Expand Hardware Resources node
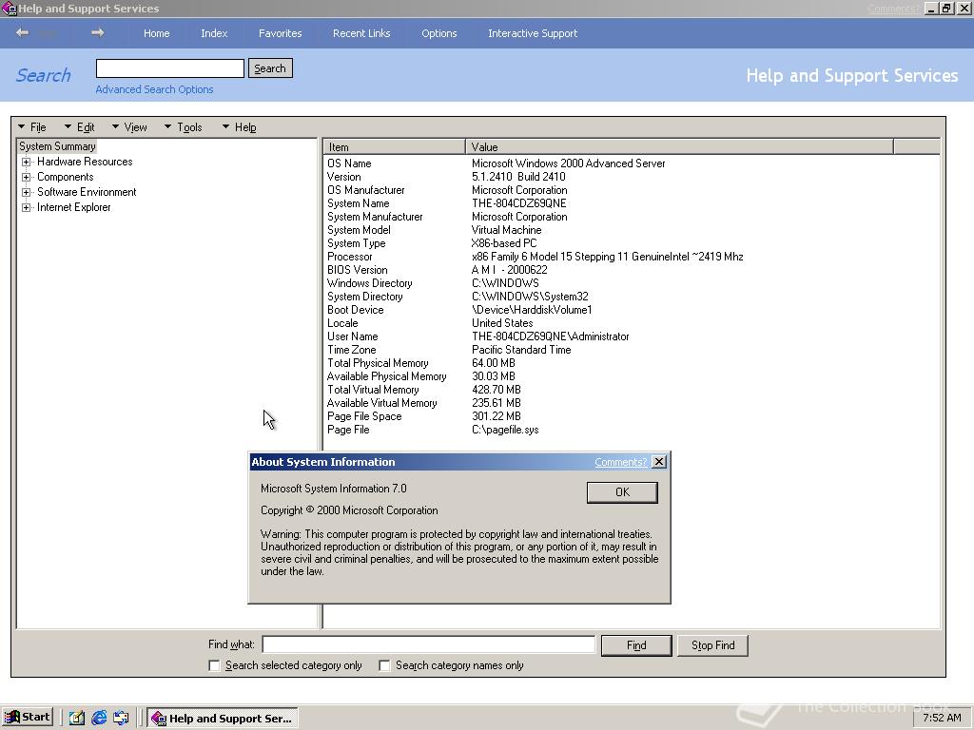 (x=26, y=162)
